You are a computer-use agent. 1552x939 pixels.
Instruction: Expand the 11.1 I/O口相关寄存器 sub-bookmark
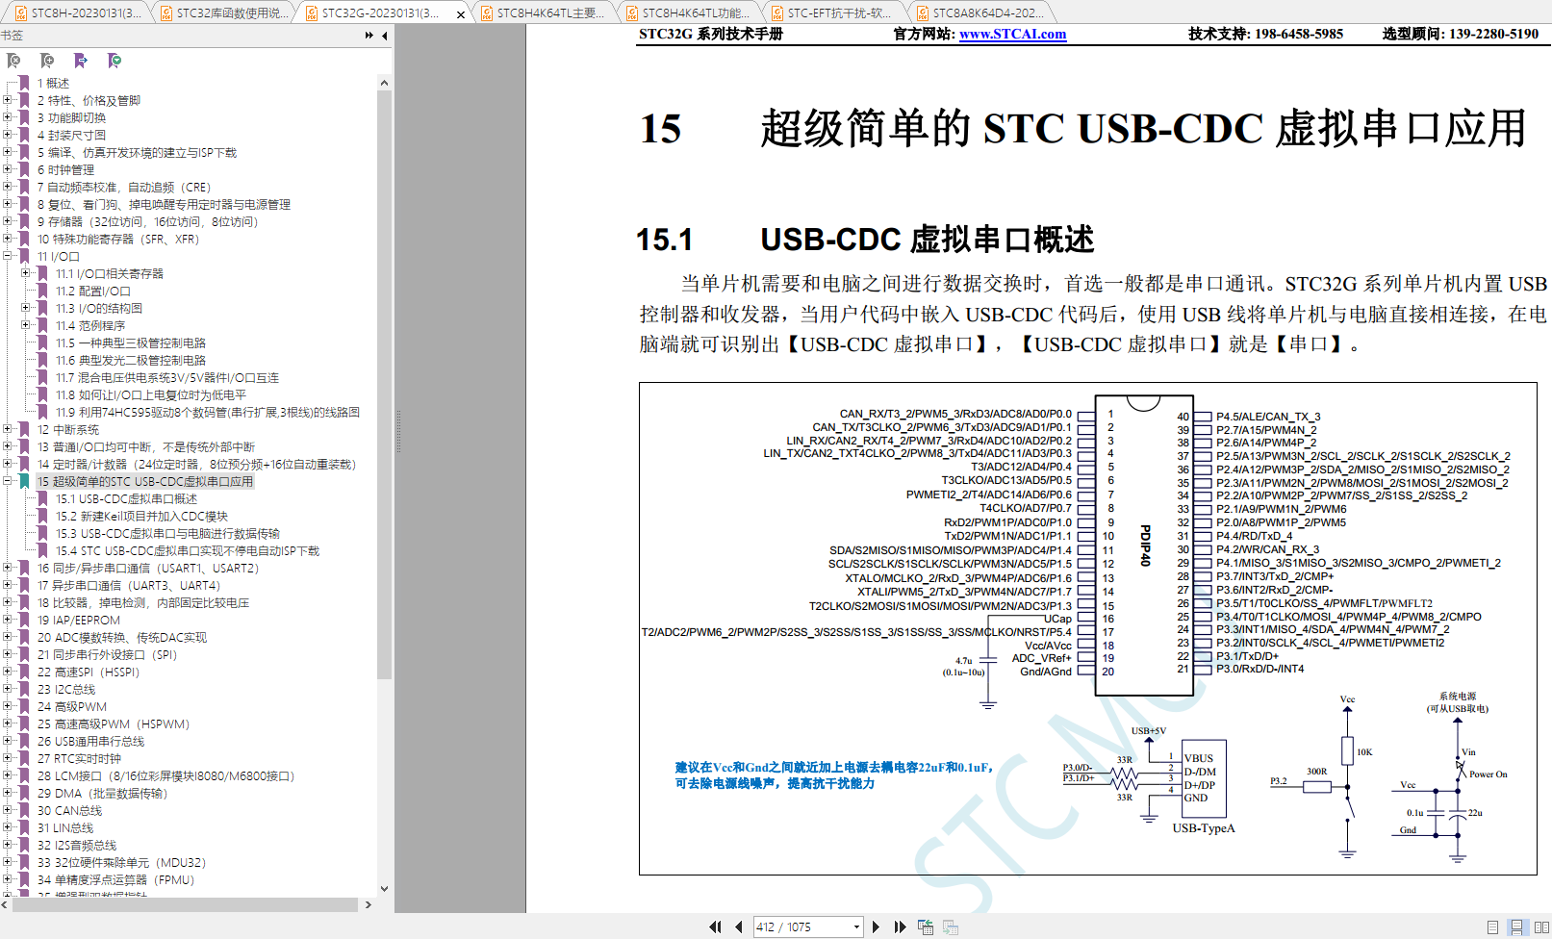pos(26,274)
